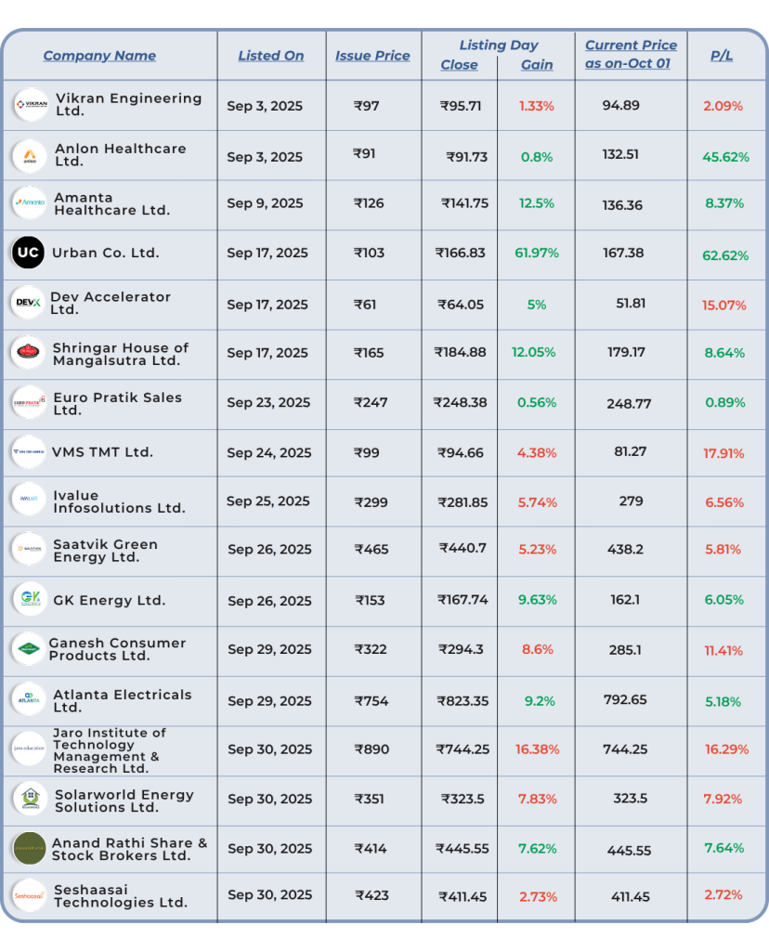Click the Solarworld Energy Solutions logo

point(30,799)
